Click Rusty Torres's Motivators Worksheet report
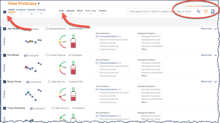 click(152, 99)
